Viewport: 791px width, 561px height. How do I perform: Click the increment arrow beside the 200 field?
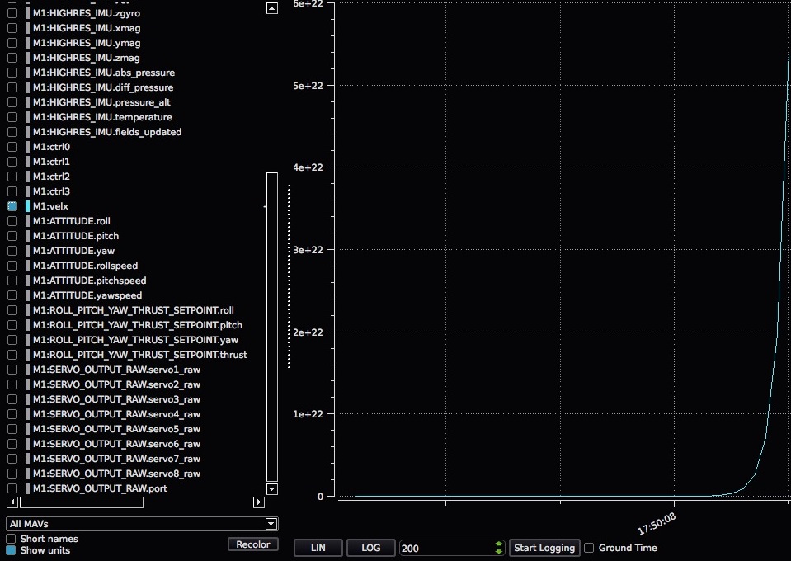498,544
